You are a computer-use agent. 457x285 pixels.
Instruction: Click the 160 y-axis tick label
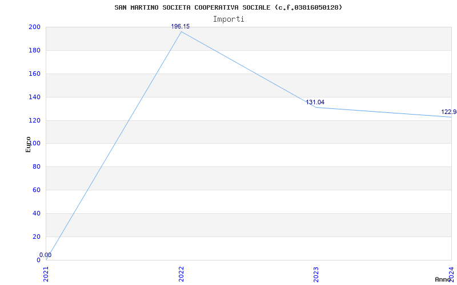[x=34, y=74]
